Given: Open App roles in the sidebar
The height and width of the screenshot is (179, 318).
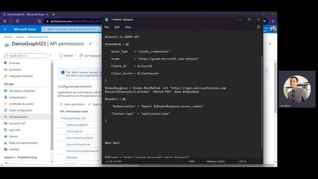Looking at the screenshot, I should 14,130.
